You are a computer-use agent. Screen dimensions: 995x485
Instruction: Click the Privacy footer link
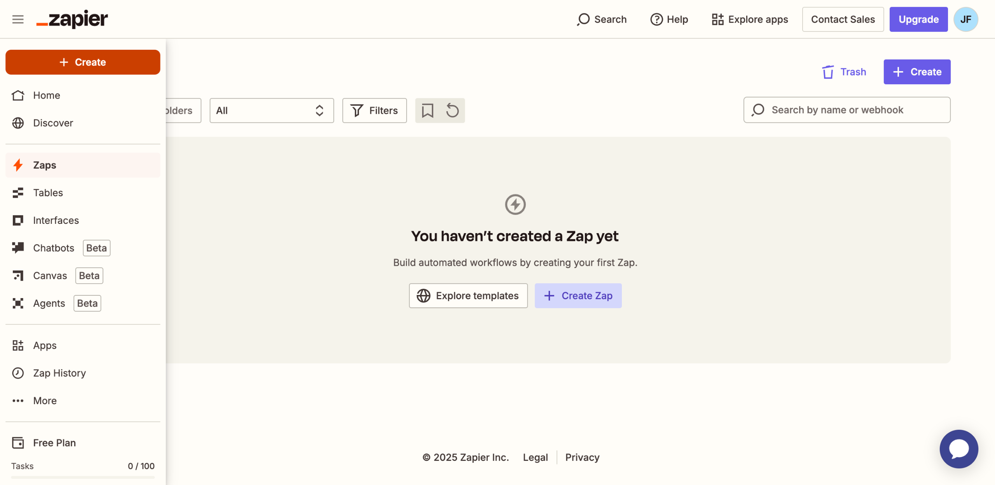[582, 457]
